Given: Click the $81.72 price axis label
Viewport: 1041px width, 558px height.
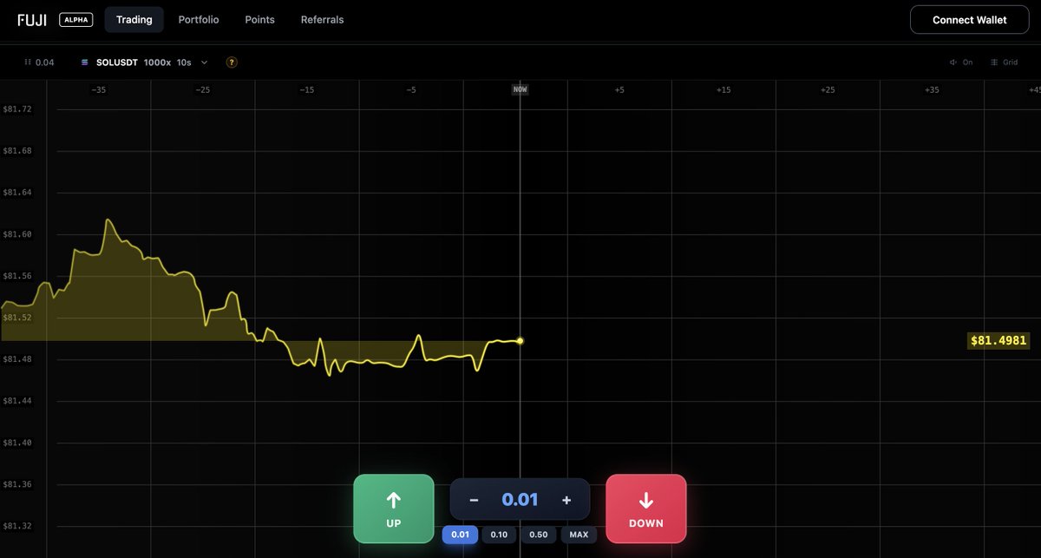Looking at the screenshot, I should (17, 109).
